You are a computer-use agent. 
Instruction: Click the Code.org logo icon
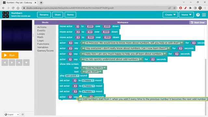coord(6,15)
